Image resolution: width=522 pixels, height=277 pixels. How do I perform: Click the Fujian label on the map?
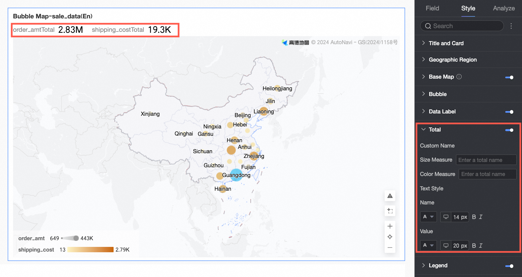click(248, 167)
